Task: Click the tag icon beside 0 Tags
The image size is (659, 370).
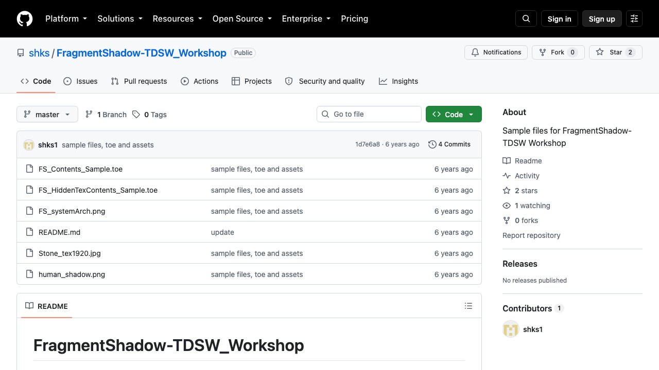Action: click(x=136, y=115)
